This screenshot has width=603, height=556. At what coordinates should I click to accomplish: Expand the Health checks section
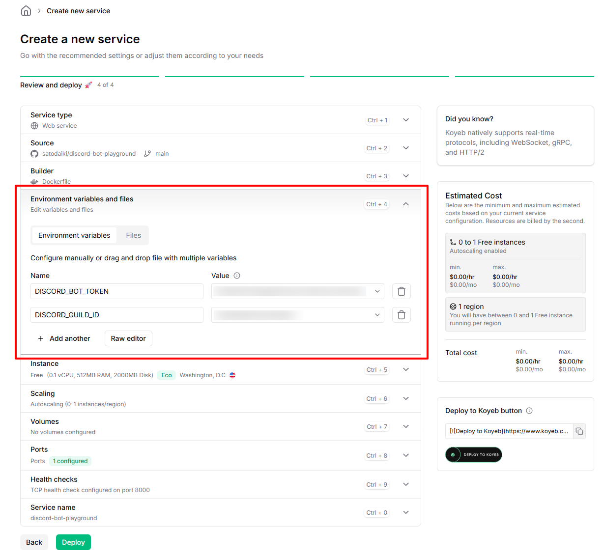406,484
